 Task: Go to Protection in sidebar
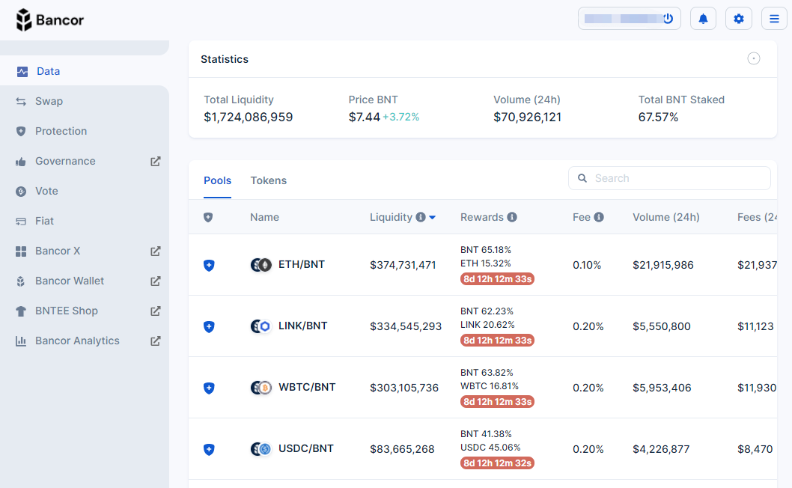[61, 131]
